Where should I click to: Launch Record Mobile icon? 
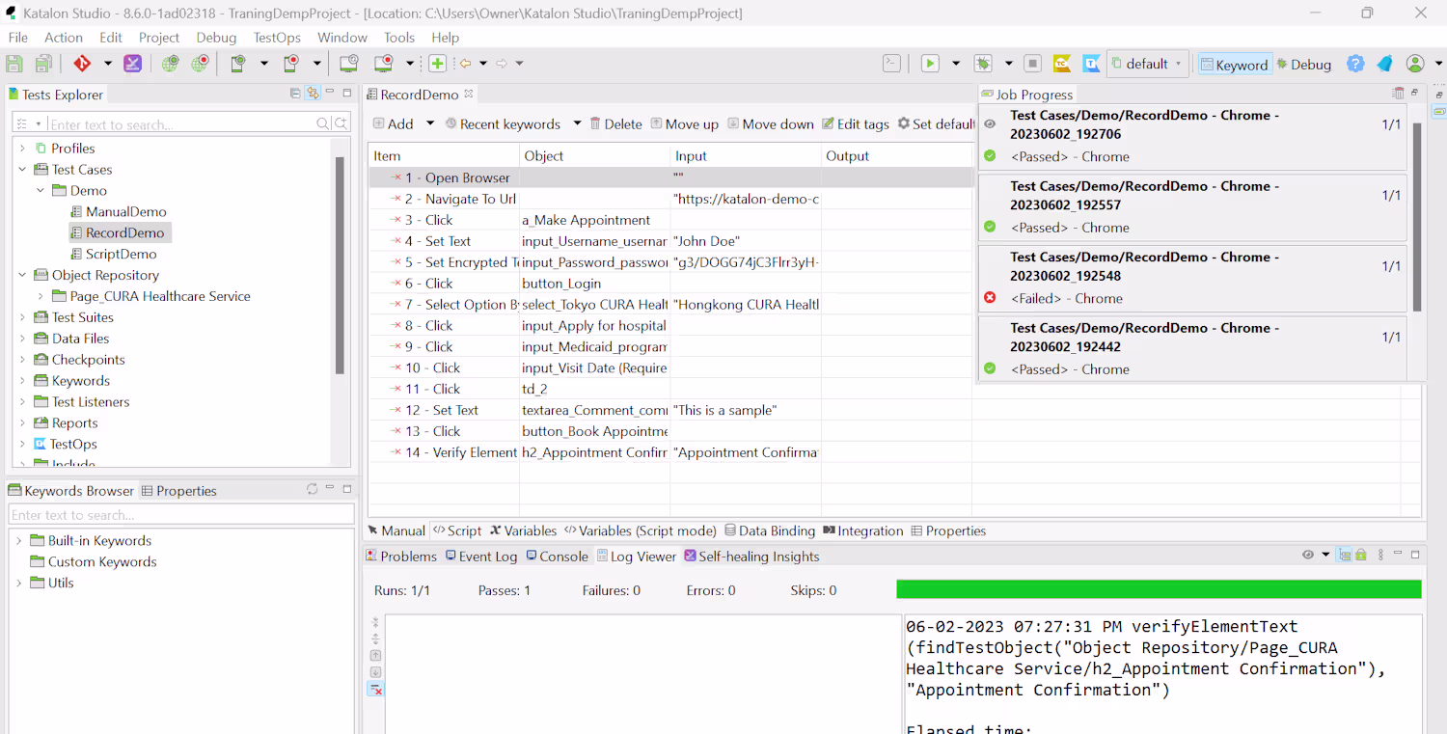(x=290, y=64)
